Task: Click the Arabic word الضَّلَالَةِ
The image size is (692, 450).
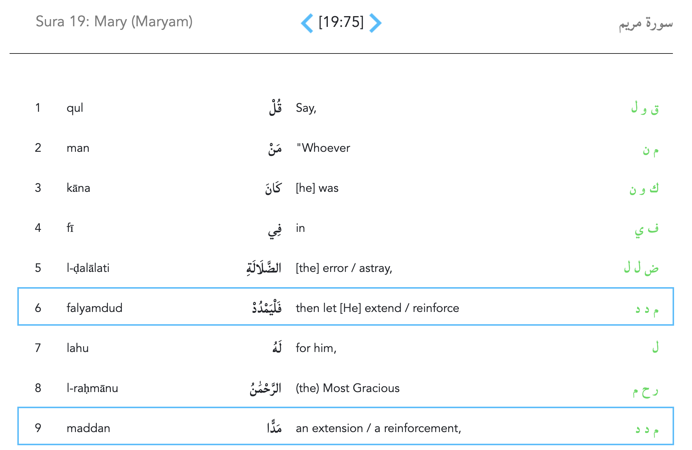Action: coord(264,267)
